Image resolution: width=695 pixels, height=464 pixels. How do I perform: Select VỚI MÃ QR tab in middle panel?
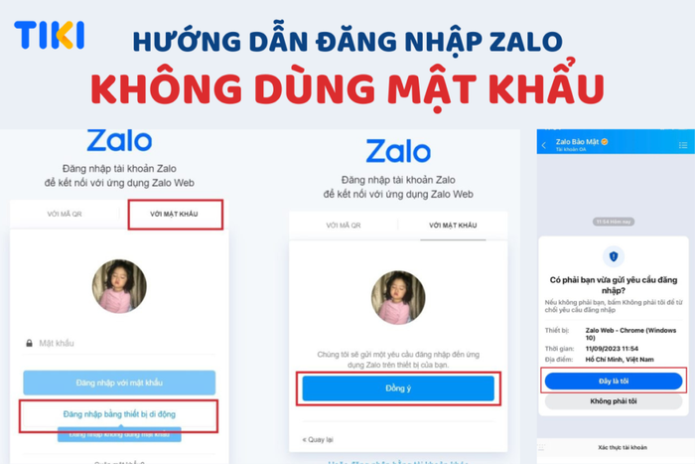pyautogui.click(x=344, y=226)
